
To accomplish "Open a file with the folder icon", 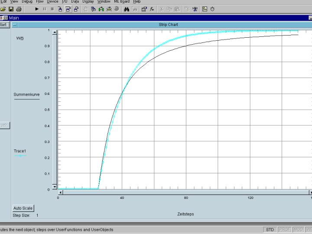I will point(3,9).
